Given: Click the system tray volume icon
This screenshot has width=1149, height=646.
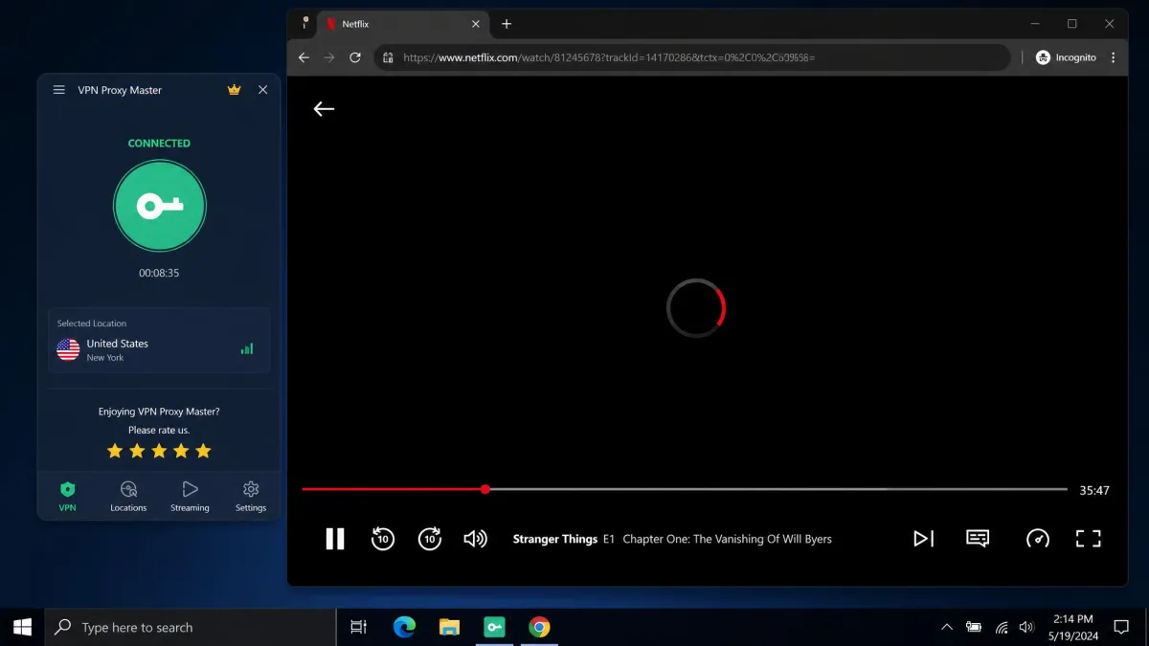Looking at the screenshot, I should (x=1027, y=627).
